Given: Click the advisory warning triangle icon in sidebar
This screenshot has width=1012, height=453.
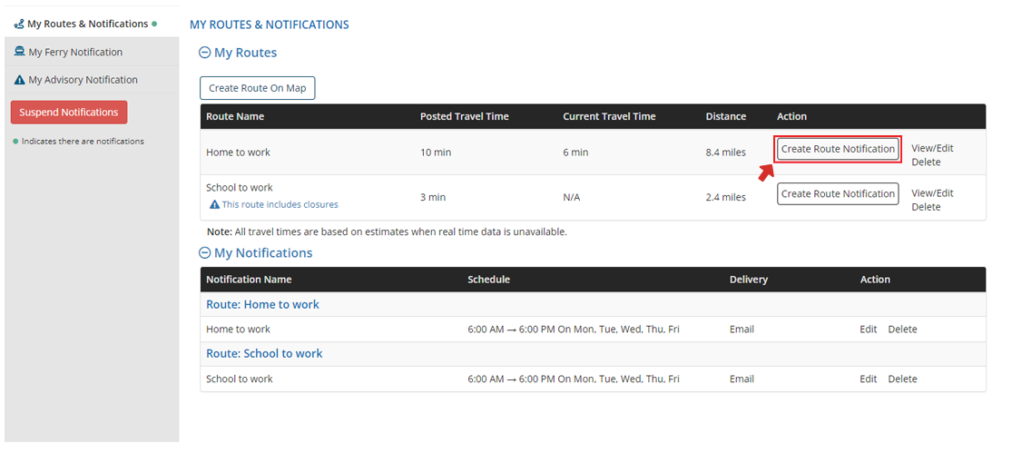Looking at the screenshot, I should tap(19, 80).
